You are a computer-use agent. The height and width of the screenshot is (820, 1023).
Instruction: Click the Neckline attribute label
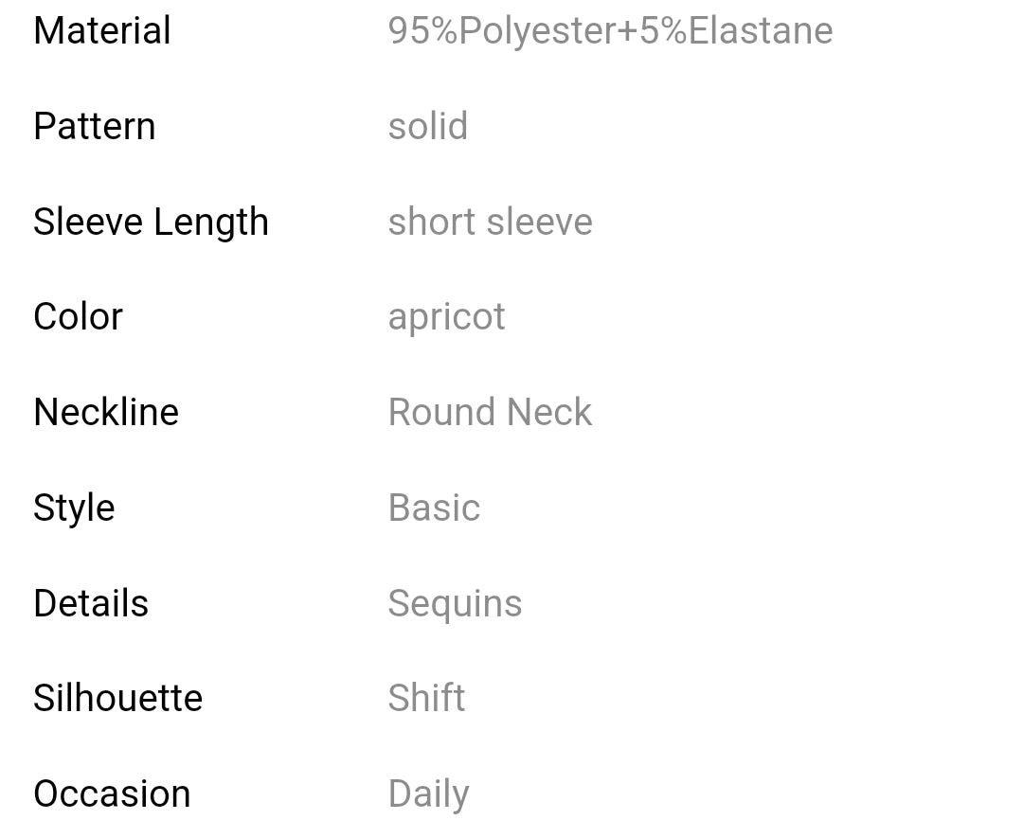[x=106, y=412]
